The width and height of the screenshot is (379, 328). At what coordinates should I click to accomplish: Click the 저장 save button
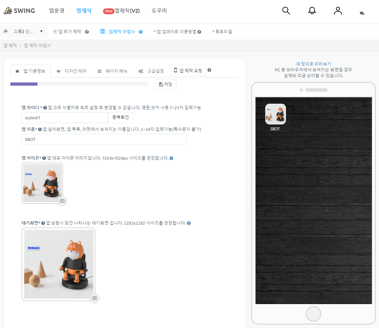(x=165, y=84)
